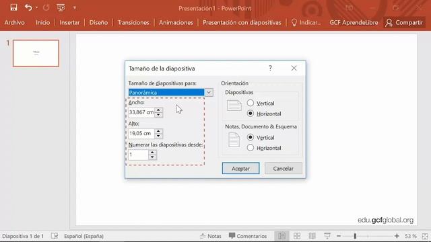This screenshot has height=242, width=431.
Task: Switch to the Insertar tab
Action: pos(69,22)
